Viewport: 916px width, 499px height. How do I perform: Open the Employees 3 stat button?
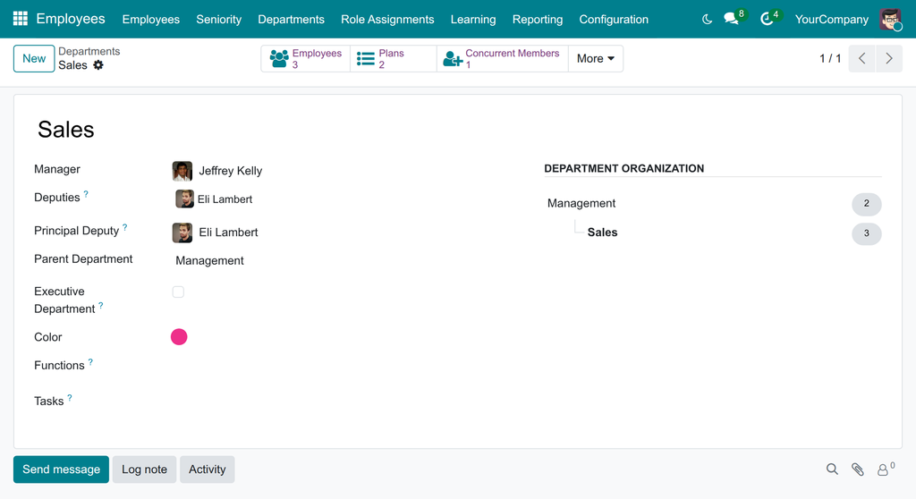pyautogui.click(x=306, y=58)
